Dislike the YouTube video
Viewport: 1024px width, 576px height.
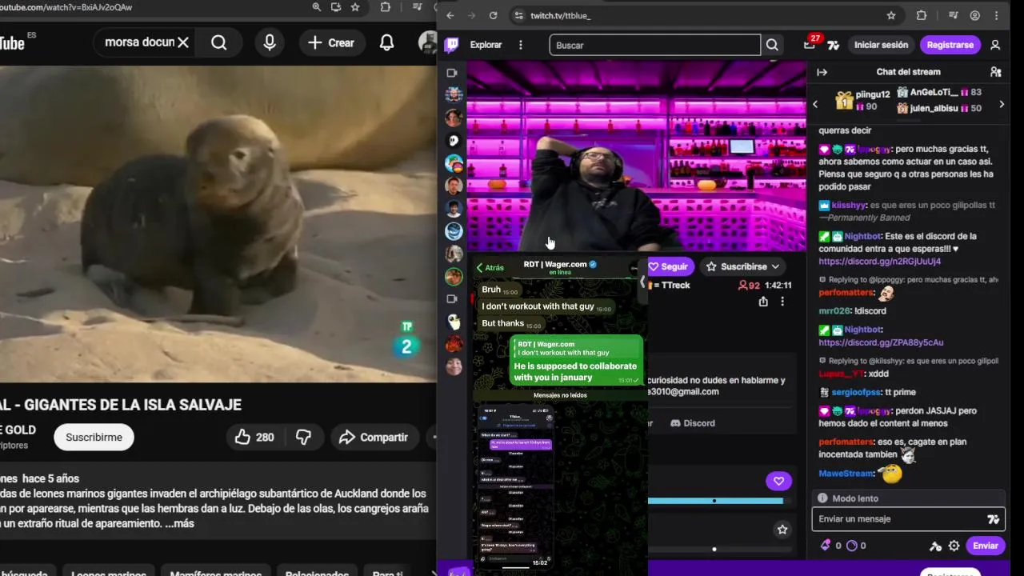pos(304,437)
